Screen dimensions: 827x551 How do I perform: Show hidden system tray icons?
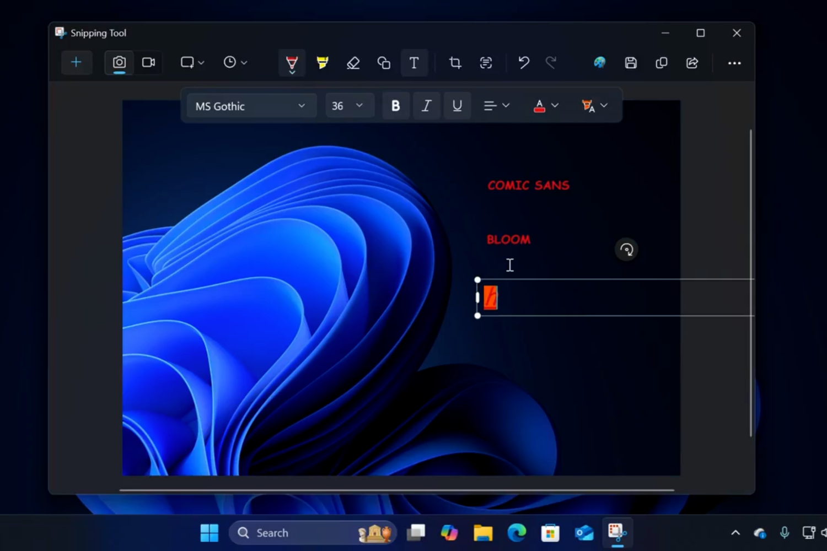click(x=735, y=533)
